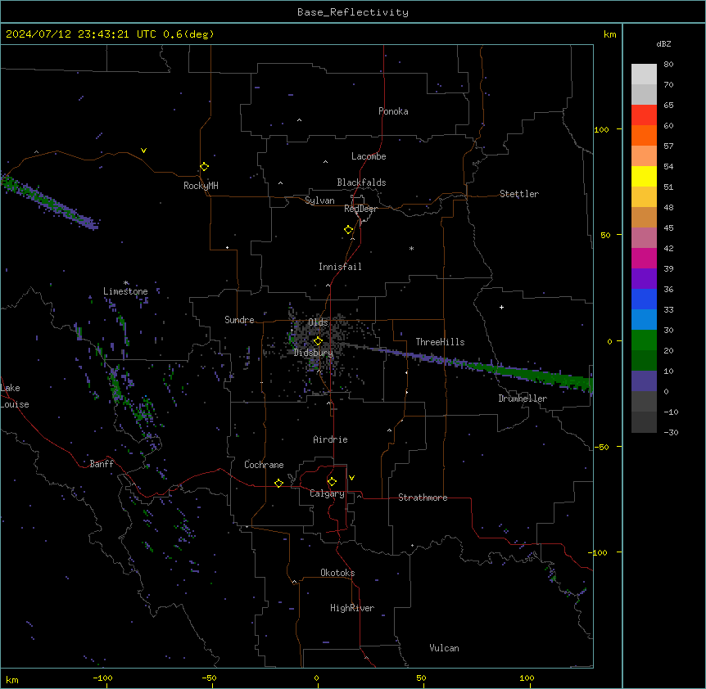Select the Drumheller label
Viewport: 706px width, 689px height.
(x=523, y=399)
